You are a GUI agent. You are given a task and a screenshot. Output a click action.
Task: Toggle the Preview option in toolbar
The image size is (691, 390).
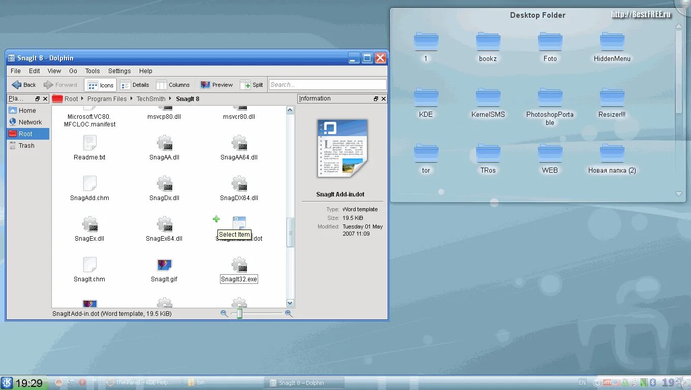[x=216, y=85]
